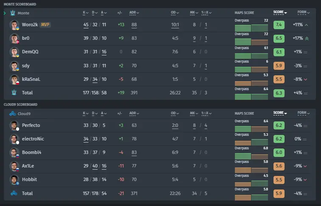This screenshot has height=206, width=321.
Task: Open Ax1Le's player avatar
Action: pyautogui.click(x=14, y=166)
